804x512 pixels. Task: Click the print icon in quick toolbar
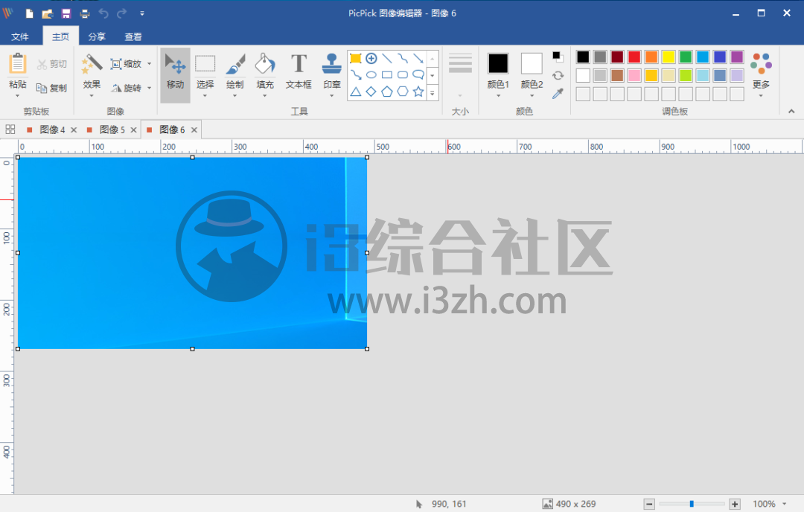(x=85, y=13)
